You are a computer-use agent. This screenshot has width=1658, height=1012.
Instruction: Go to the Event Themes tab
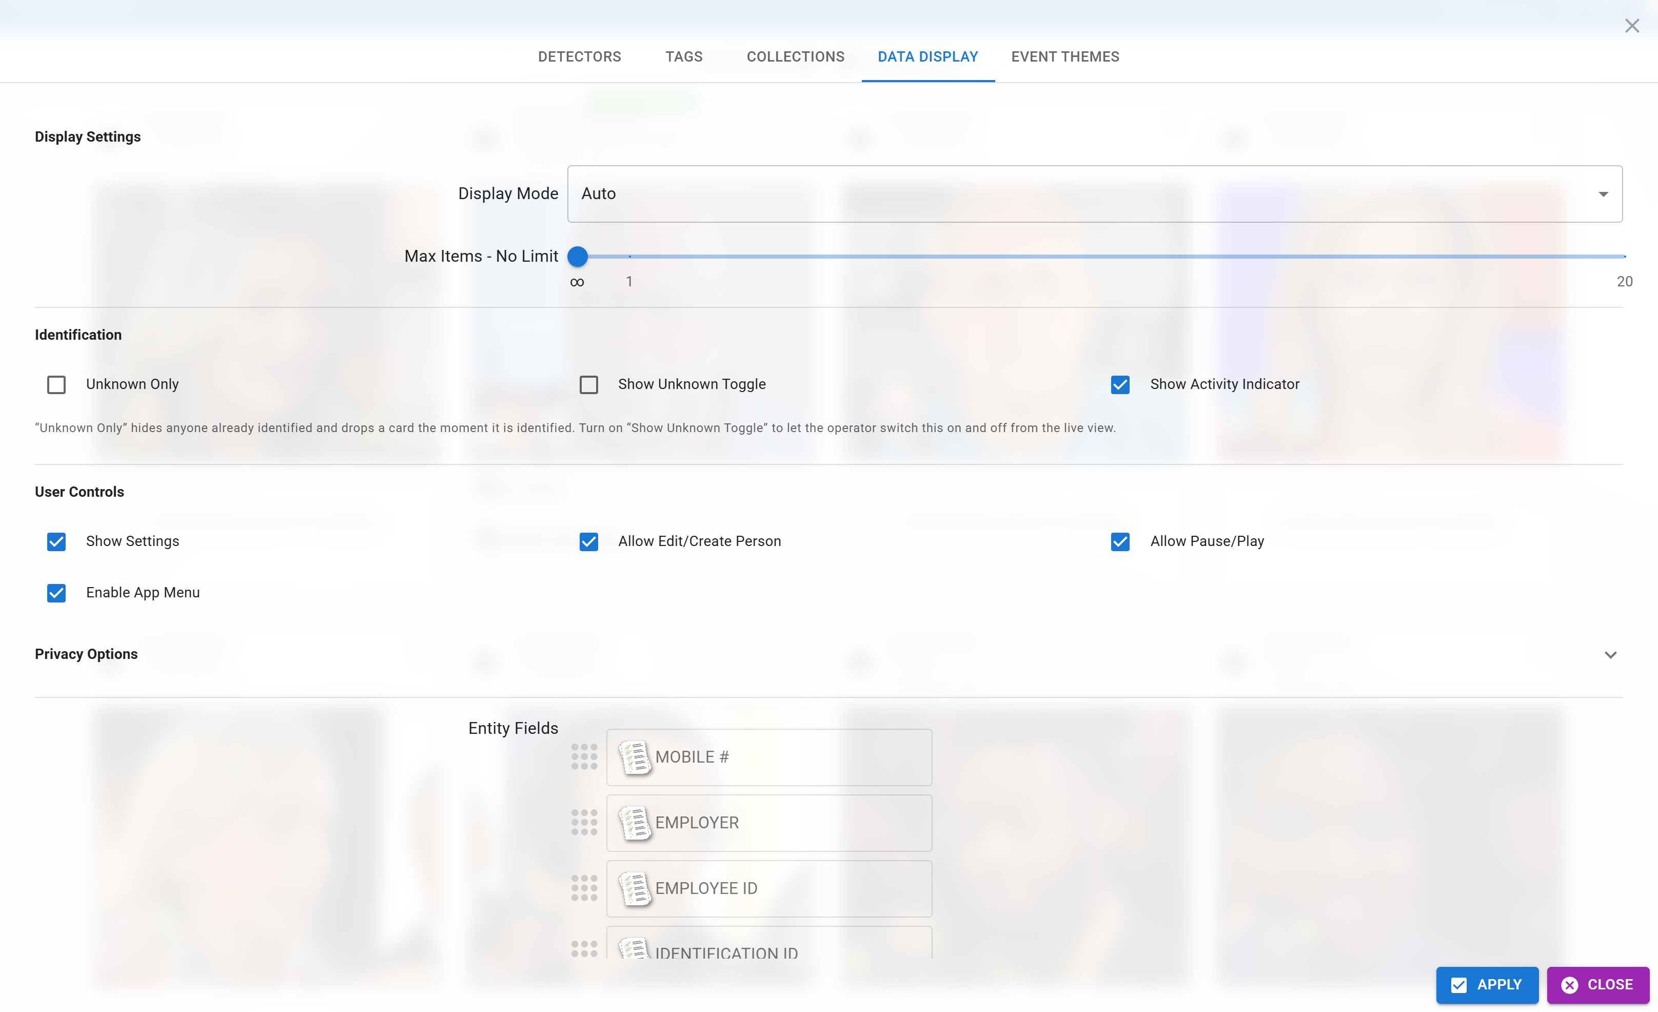1065,56
